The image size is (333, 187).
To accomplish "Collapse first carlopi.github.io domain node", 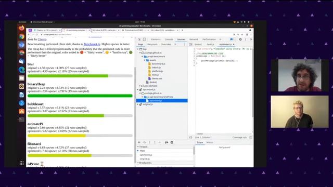I will (x=140, y=53).
